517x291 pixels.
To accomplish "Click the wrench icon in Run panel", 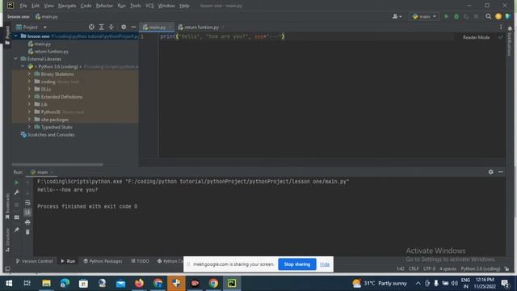I will (16, 192).
